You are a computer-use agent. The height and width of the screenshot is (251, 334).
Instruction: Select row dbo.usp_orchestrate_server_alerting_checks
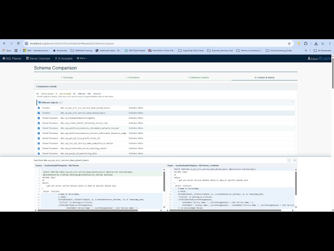pos(166,149)
